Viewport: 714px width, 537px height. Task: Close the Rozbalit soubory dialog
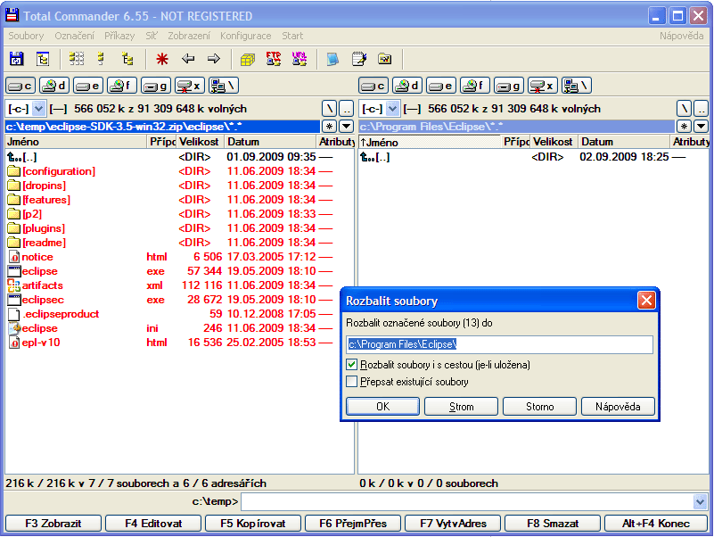pos(646,301)
